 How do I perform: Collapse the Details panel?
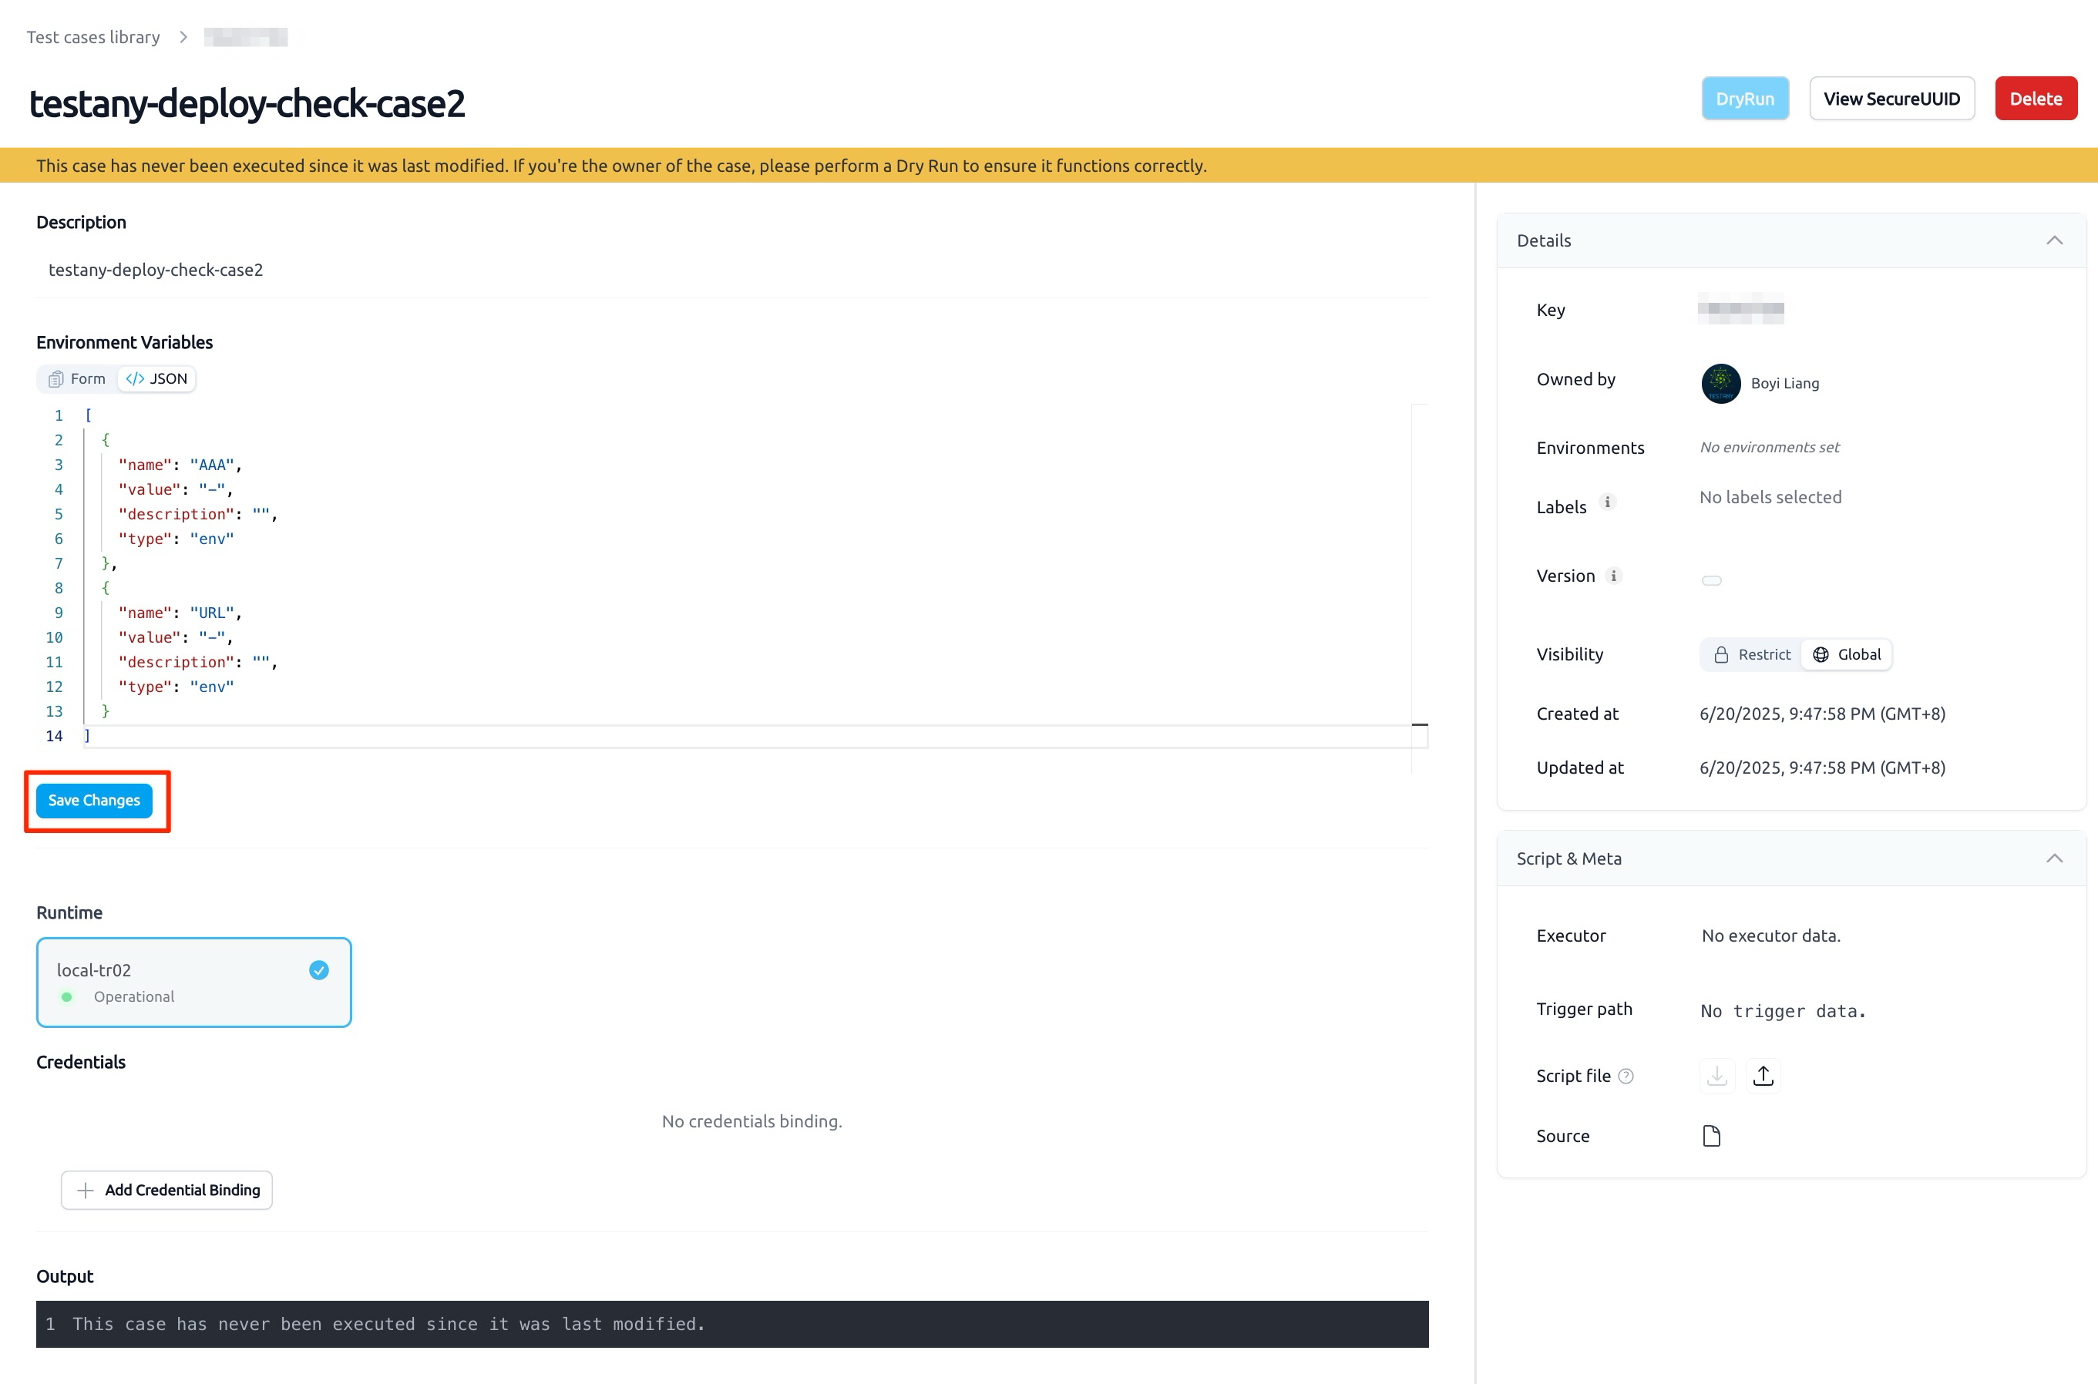point(2054,240)
